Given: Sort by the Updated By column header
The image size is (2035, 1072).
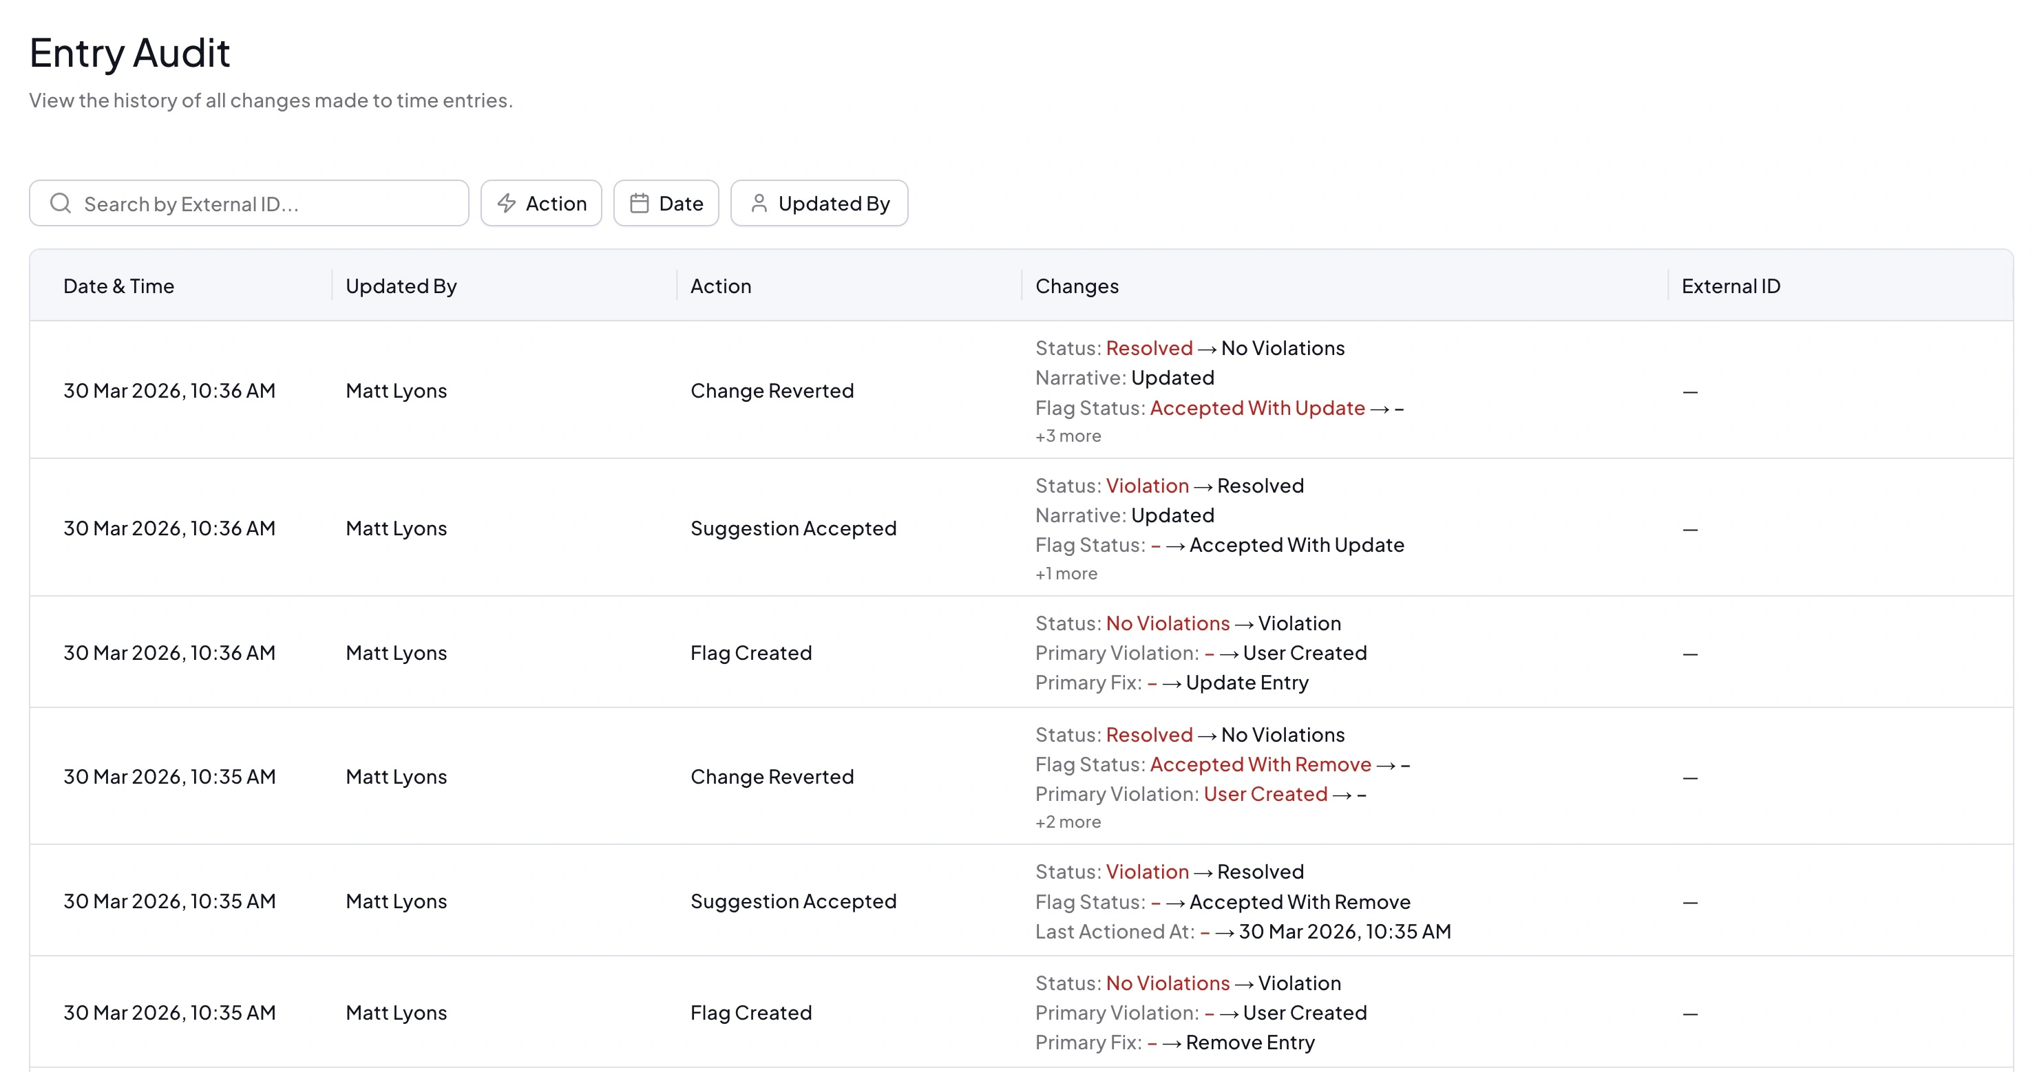Looking at the screenshot, I should pos(401,286).
